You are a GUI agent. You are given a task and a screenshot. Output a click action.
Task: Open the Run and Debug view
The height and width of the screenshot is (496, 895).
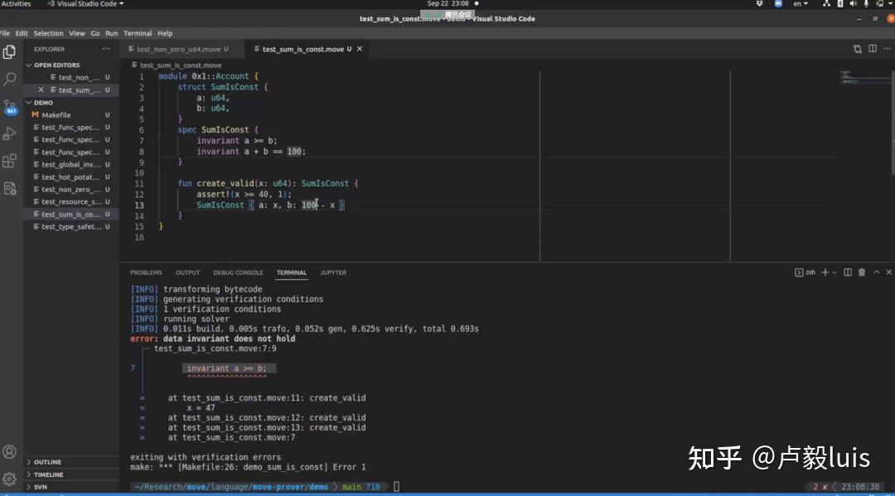[x=10, y=133]
